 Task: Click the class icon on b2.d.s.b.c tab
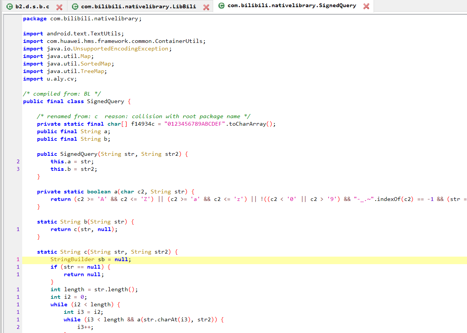tap(10, 7)
